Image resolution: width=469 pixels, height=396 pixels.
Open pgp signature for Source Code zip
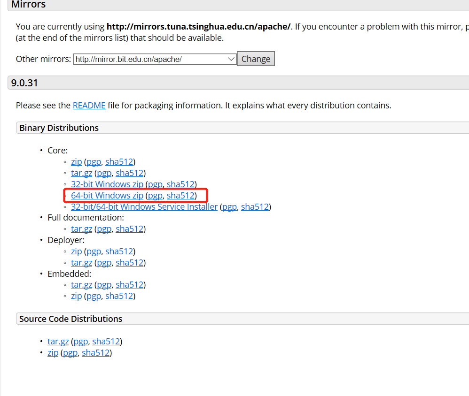coord(70,353)
